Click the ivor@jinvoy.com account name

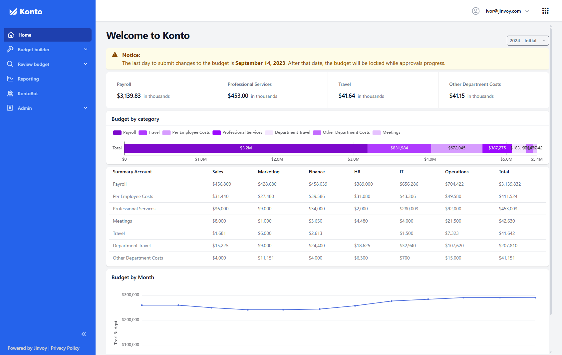(x=503, y=11)
